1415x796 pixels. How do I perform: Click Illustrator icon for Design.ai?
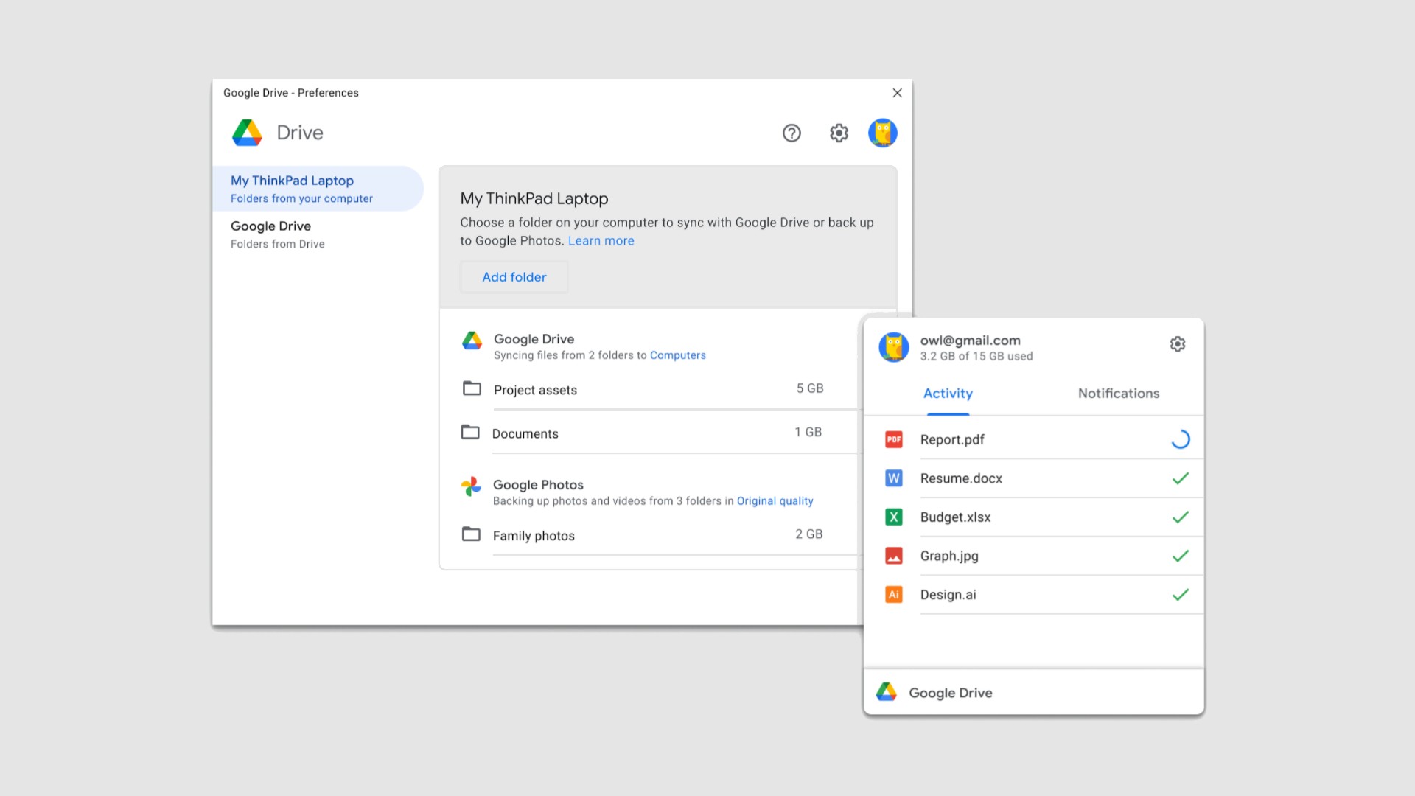point(894,595)
